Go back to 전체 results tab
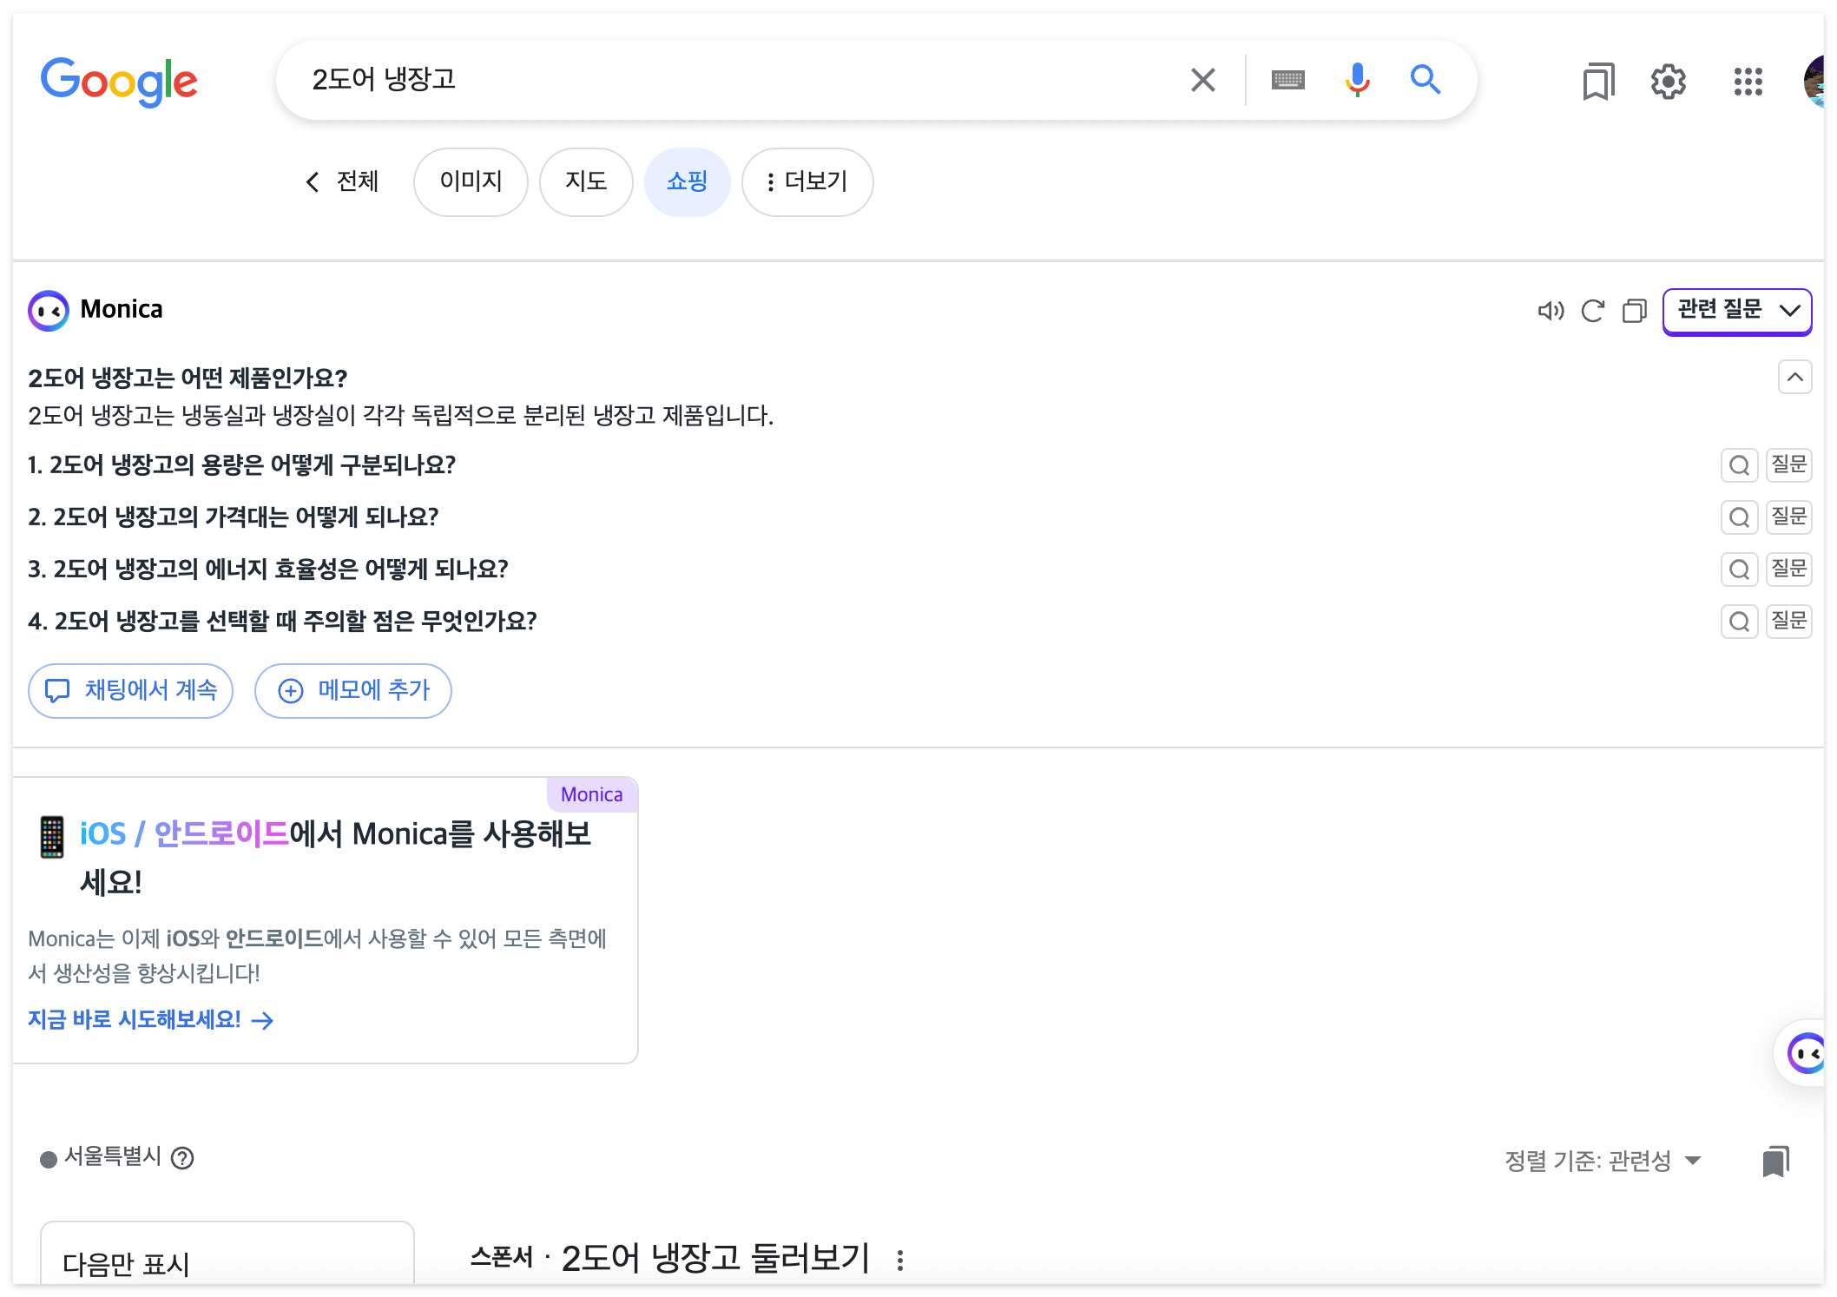This screenshot has height=1297, width=1837. (x=342, y=181)
